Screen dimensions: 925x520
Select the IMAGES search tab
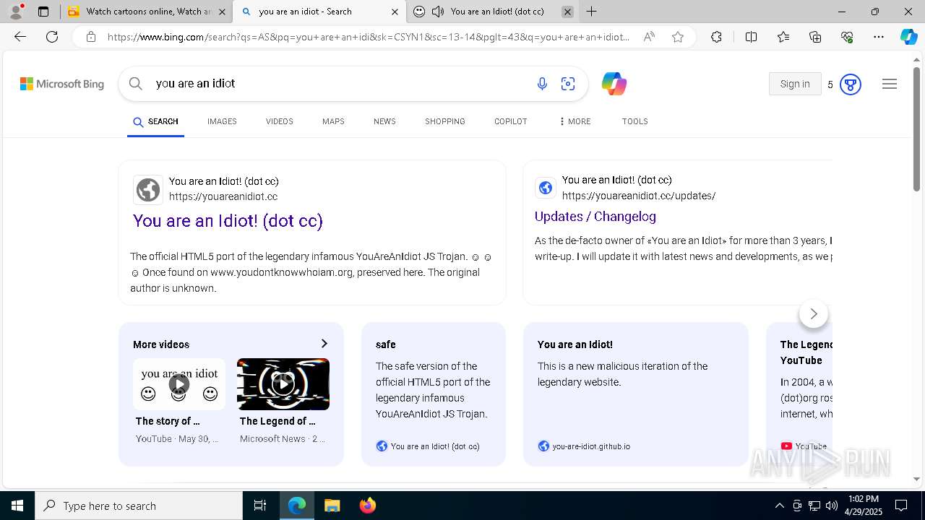point(222,121)
